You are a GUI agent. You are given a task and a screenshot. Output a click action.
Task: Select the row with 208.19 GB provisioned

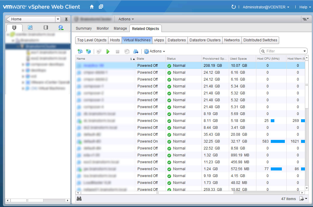(x=190, y=66)
